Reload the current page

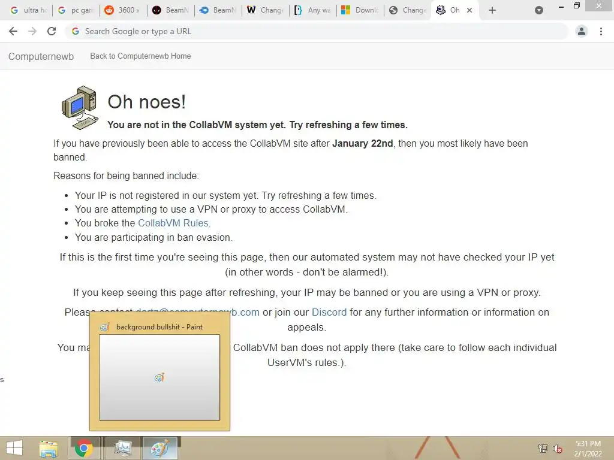click(x=52, y=31)
